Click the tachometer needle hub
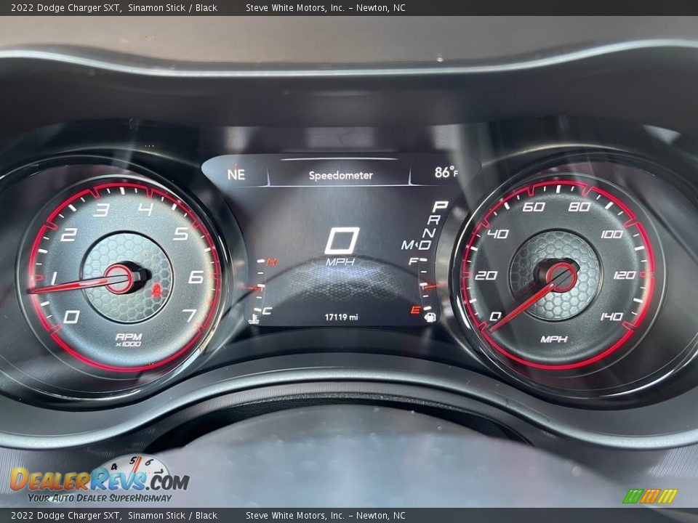Viewport: 698px width, 523px height. click(x=119, y=279)
